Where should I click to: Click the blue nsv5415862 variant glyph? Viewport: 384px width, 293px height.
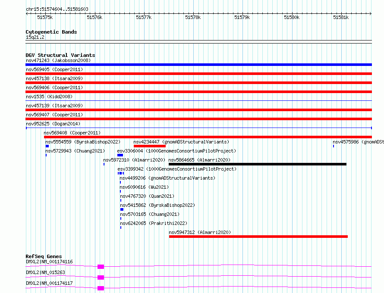[122, 209]
